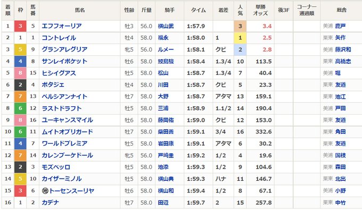Click ワールドプレミア horse name
The image size is (362, 210).
click(64, 144)
